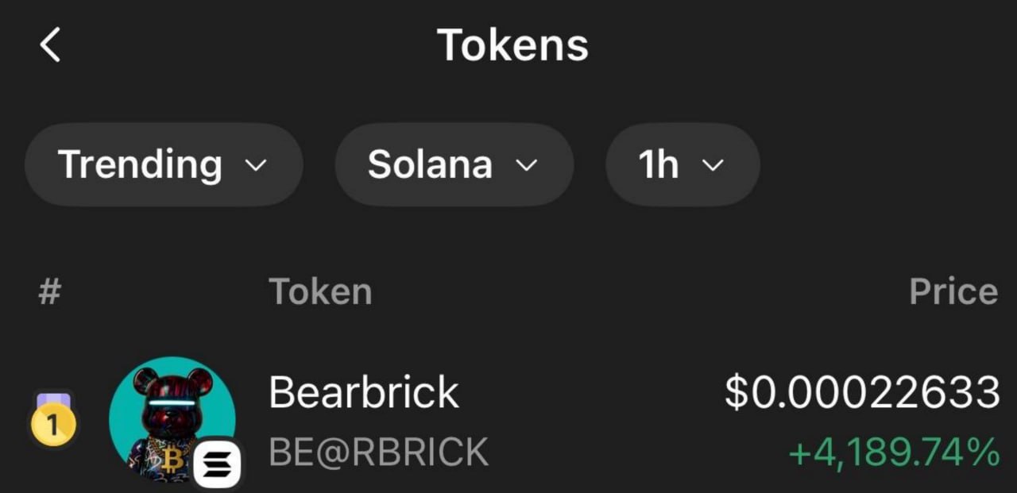Image resolution: width=1017 pixels, height=493 pixels.
Task: Open the 1h timeframe dropdown
Action: pos(682,165)
